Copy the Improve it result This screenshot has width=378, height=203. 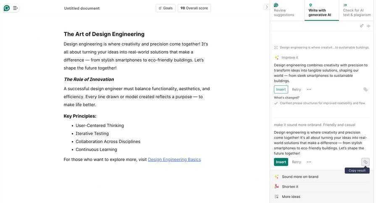(x=365, y=89)
